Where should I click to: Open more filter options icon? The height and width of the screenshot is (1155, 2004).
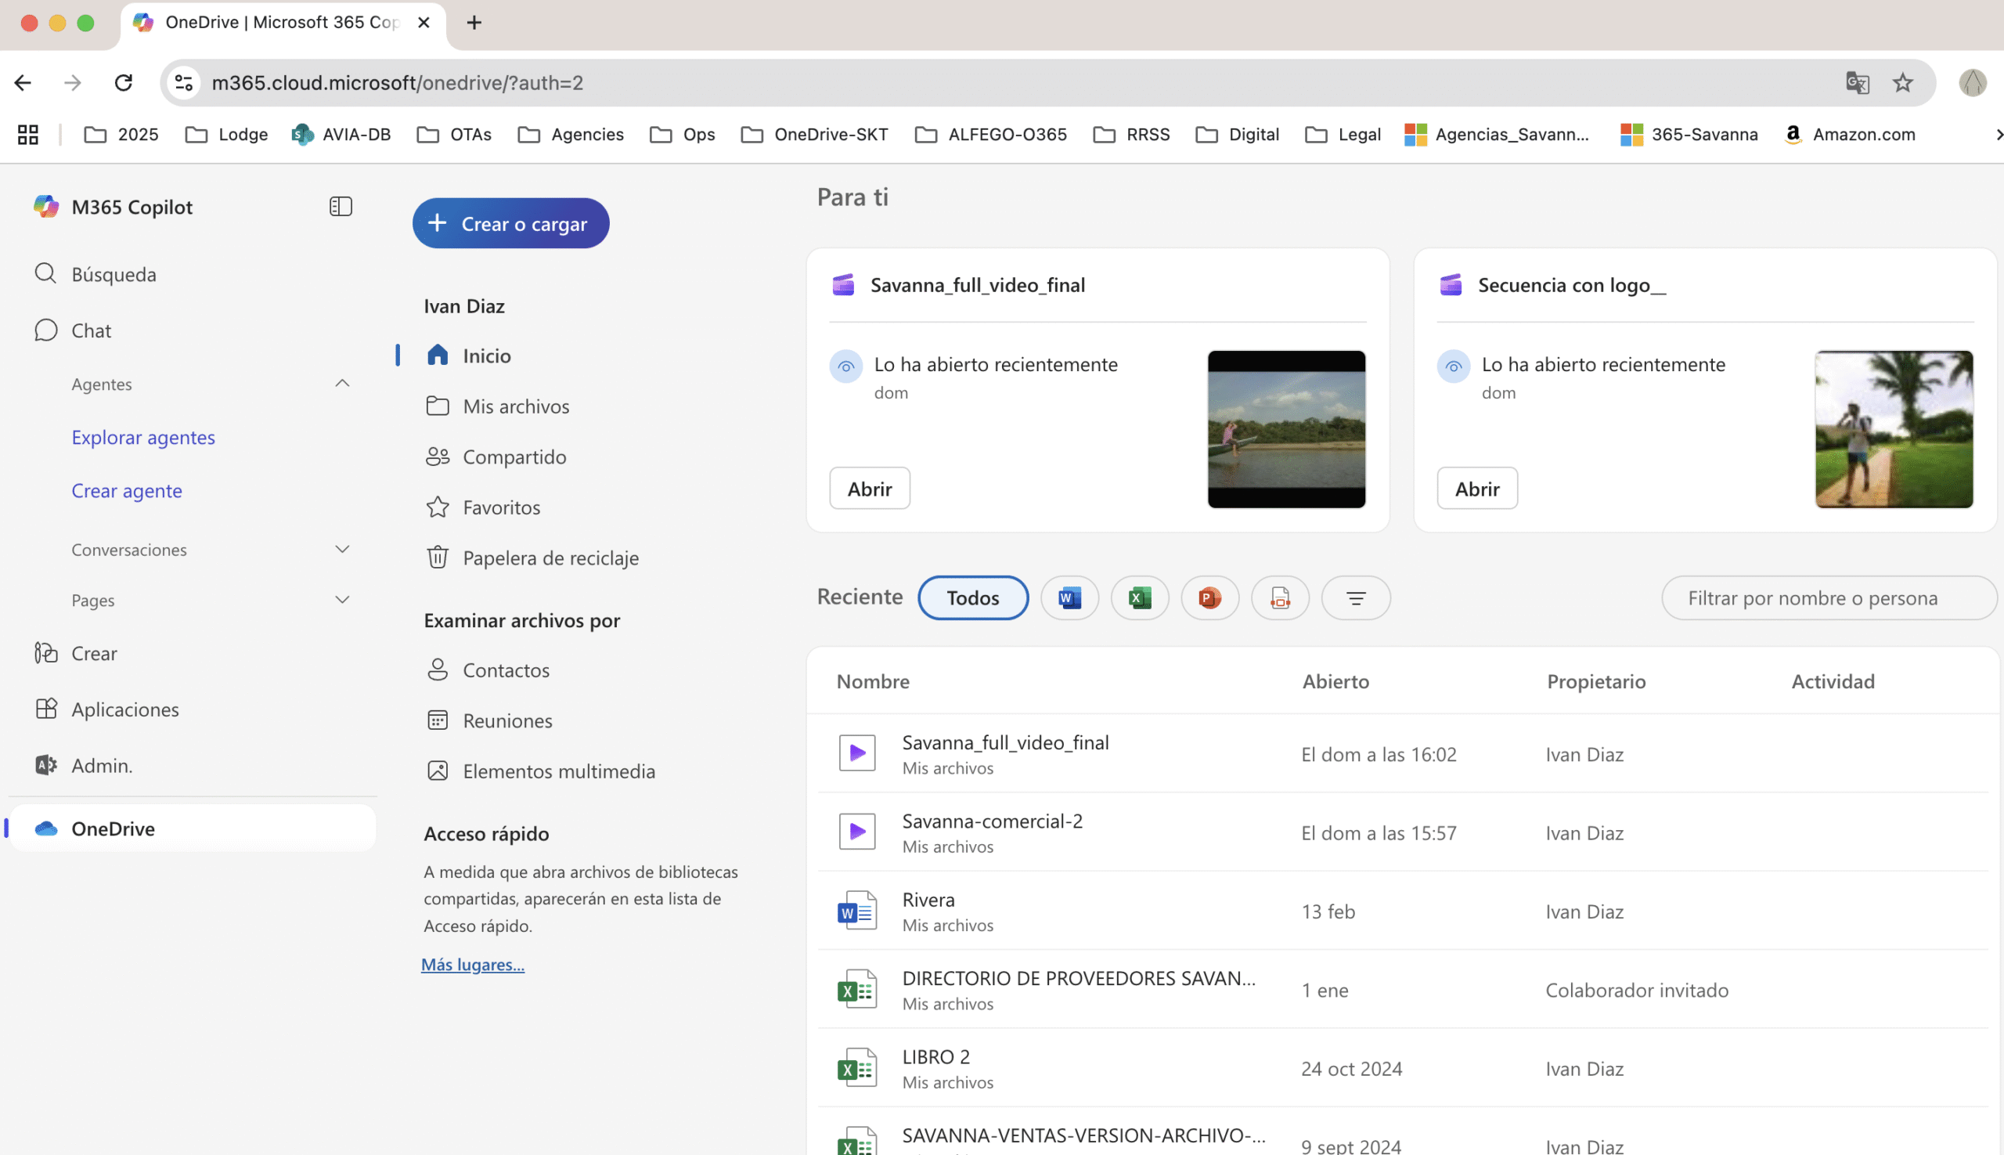tap(1355, 597)
